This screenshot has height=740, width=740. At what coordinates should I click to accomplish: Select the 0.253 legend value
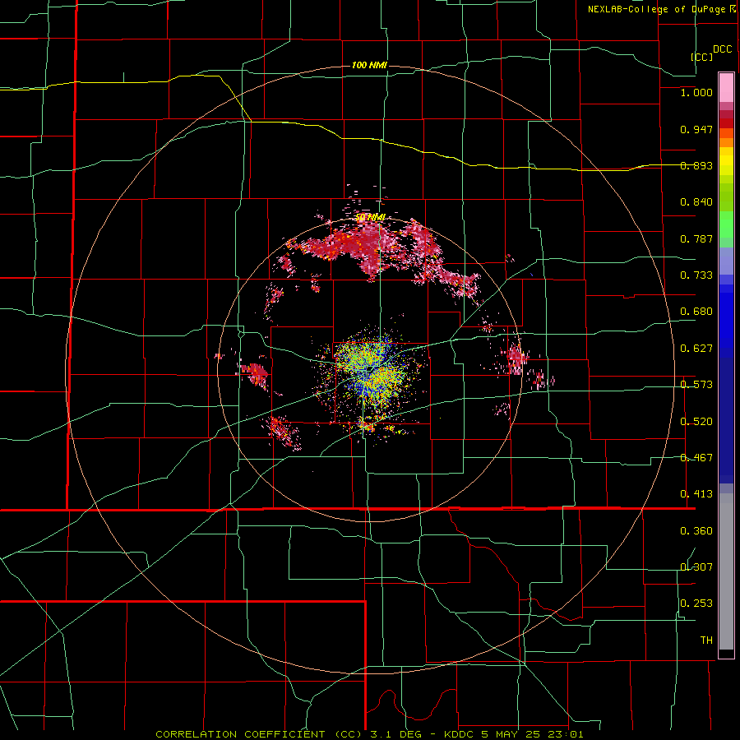696,604
